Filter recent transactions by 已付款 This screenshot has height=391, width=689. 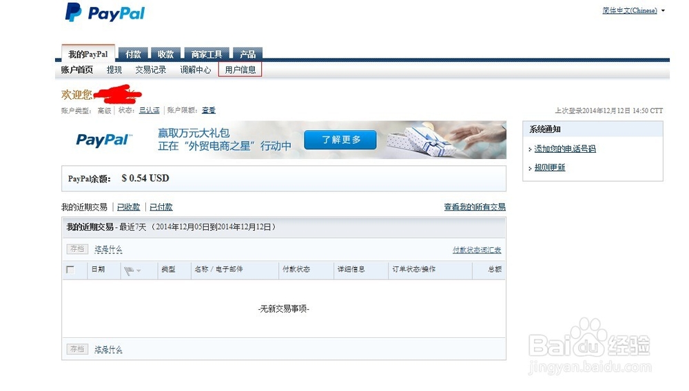[x=161, y=207]
